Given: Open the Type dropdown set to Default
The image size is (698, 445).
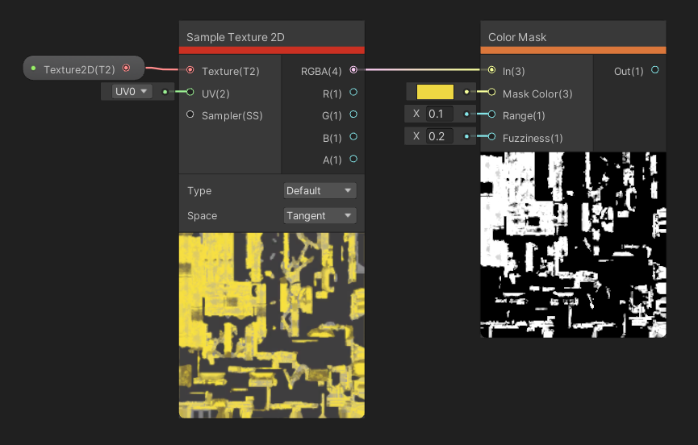Looking at the screenshot, I should pos(320,191).
